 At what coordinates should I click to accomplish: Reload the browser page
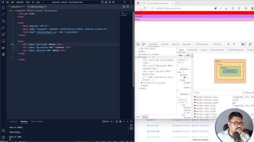145,8
